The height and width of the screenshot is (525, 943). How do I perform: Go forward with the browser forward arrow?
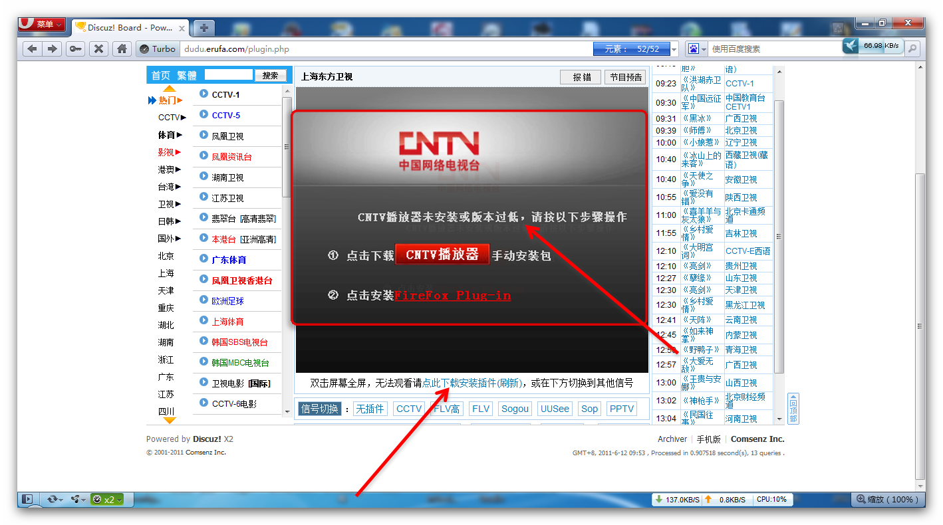tap(53, 49)
